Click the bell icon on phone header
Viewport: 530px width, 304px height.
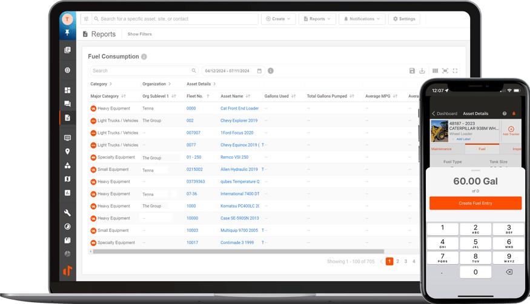pos(514,113)
